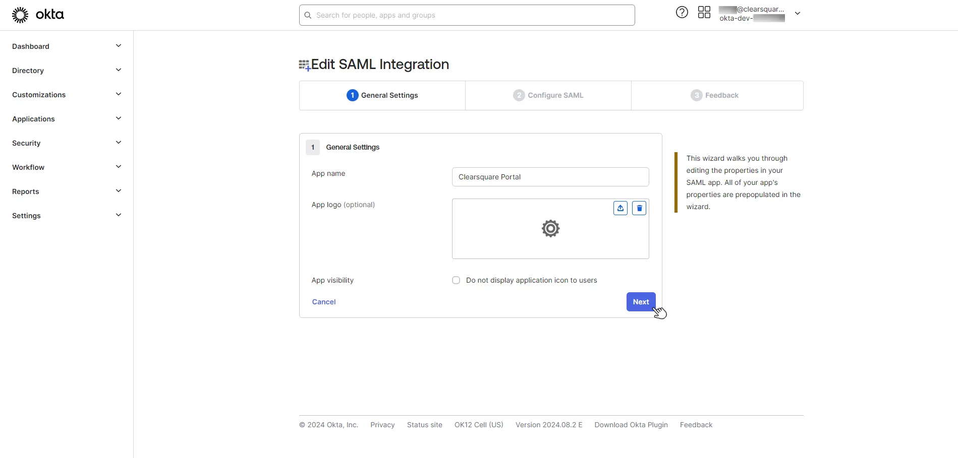Open the help question mark icon
958x458 pixels.
682,13
